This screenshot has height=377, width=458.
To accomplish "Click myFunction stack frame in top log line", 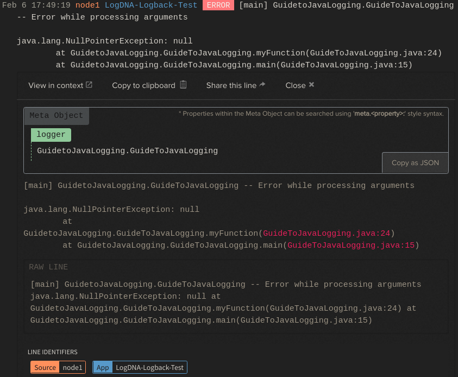I will pyautogui.click(x=249, y=53).
